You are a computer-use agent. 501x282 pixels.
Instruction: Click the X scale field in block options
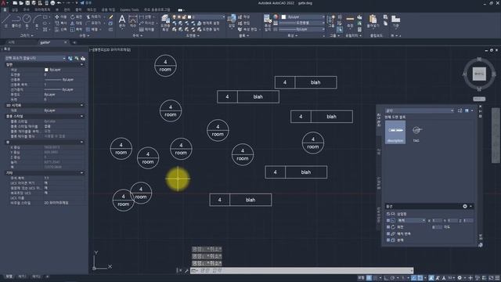pos(437,220)
